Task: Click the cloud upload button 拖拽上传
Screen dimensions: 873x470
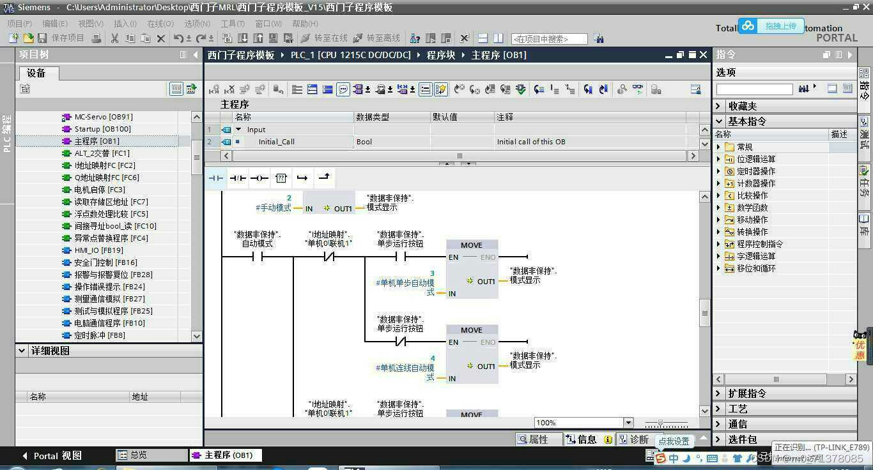Action: pyautogui.click(x=772, y=26)
